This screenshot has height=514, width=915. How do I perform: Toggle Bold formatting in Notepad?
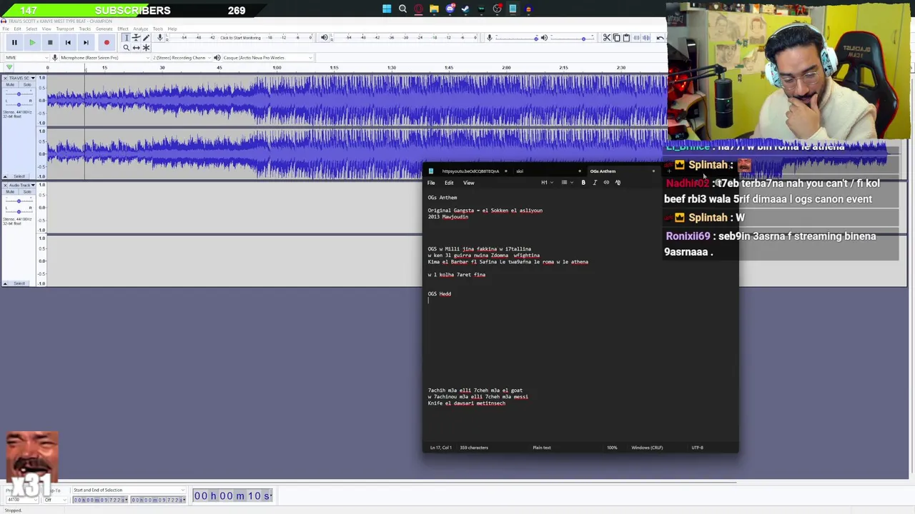583,183
